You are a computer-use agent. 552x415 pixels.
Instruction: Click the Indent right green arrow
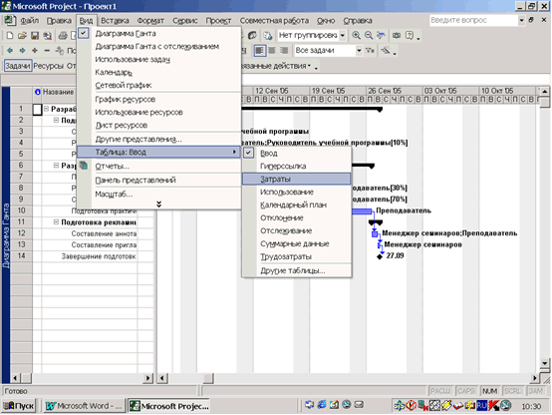(22, 51)
